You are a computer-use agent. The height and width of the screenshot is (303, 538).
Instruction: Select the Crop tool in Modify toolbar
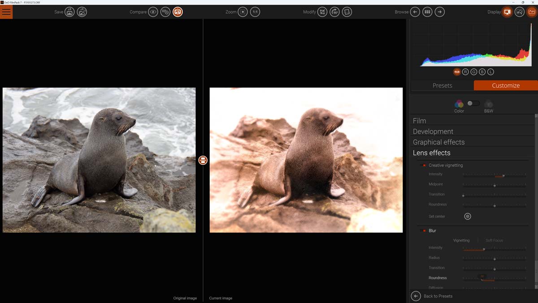322,12
